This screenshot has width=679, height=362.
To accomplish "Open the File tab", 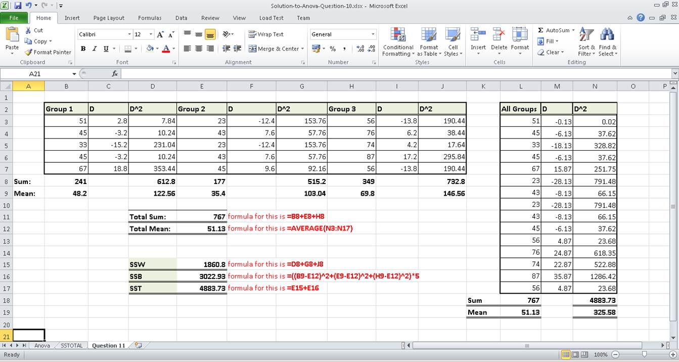I will click(x=14, y=18).
